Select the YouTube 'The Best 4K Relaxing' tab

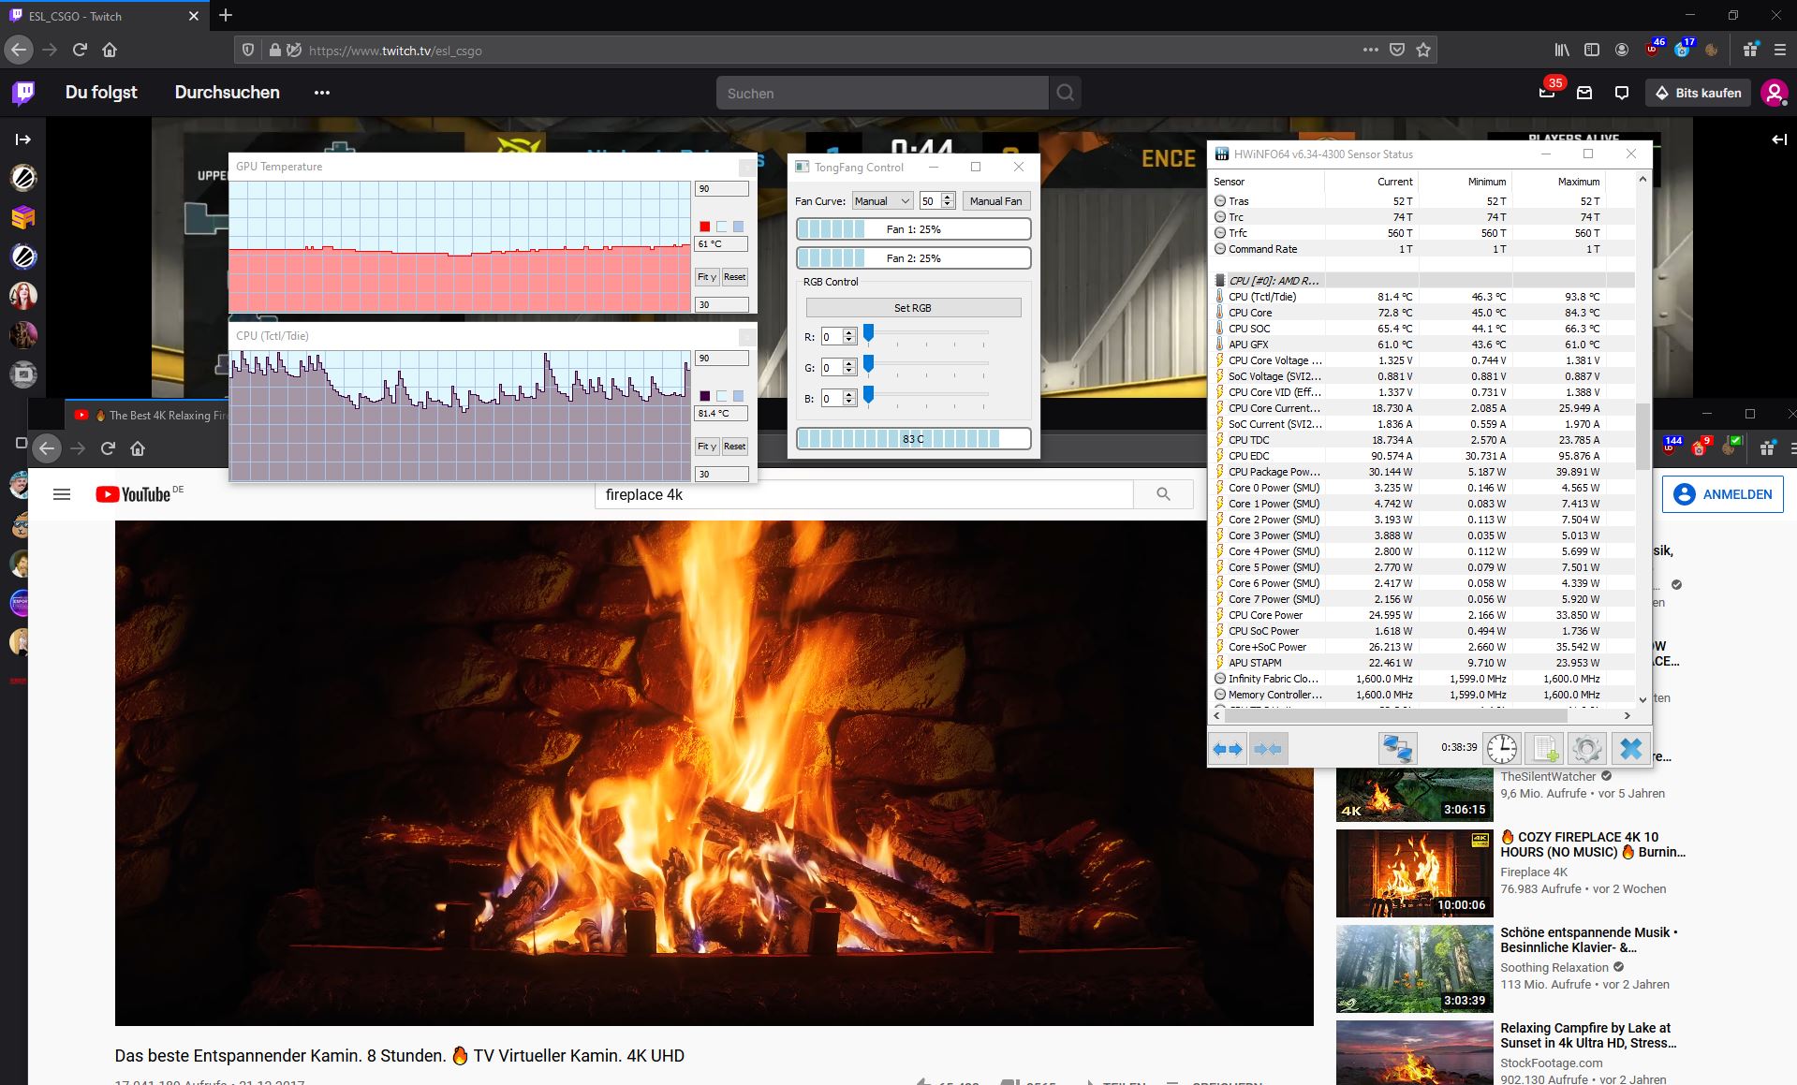[150, 415]
